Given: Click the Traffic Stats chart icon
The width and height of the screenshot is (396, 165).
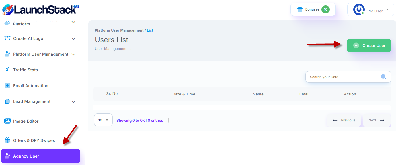Looking at the screenshot, I should [x=7, y=70].
